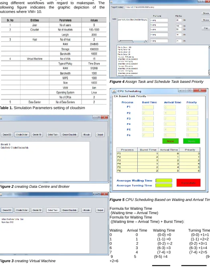Click the Target Directory path field
Image resolution: width=210 pixels, height=271 pixels.
click(x=167, y=7)
